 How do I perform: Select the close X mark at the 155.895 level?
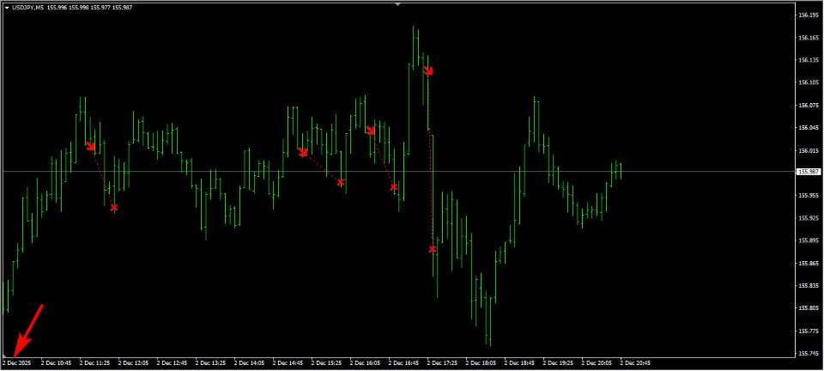(x=433, y=249)
